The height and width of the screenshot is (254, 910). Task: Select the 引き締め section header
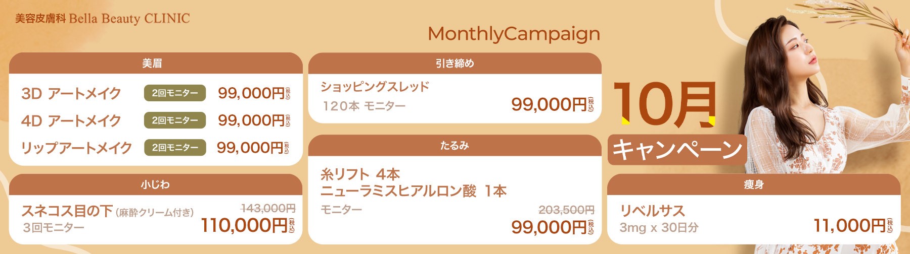tap(455, 63)
